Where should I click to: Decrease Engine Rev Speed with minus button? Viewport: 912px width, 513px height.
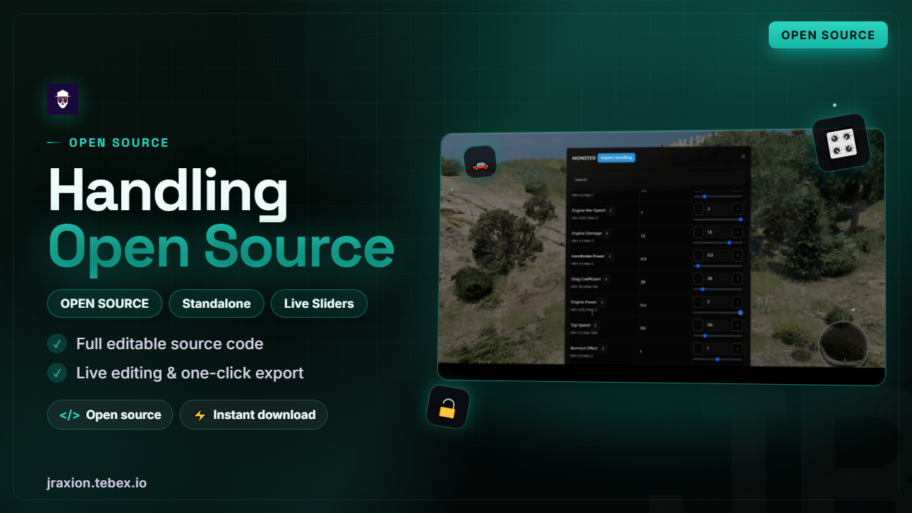pos(698,209)
